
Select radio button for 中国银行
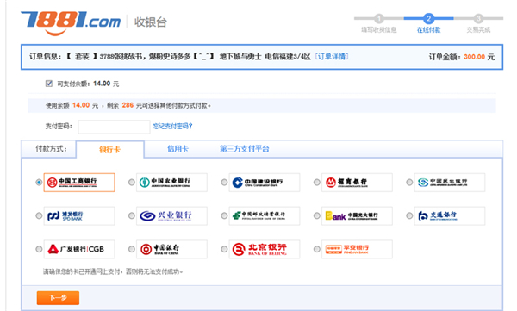pos(132,249)
